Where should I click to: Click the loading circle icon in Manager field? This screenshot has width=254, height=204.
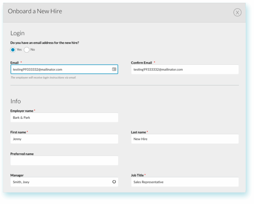coord(114,182)
